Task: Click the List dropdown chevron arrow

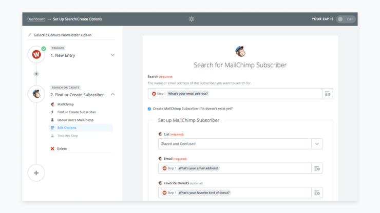Action: 317,144
